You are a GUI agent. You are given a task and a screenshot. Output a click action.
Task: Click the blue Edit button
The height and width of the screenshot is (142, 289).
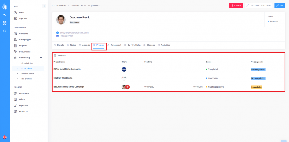pyautogui.click(x=280, y=5)
